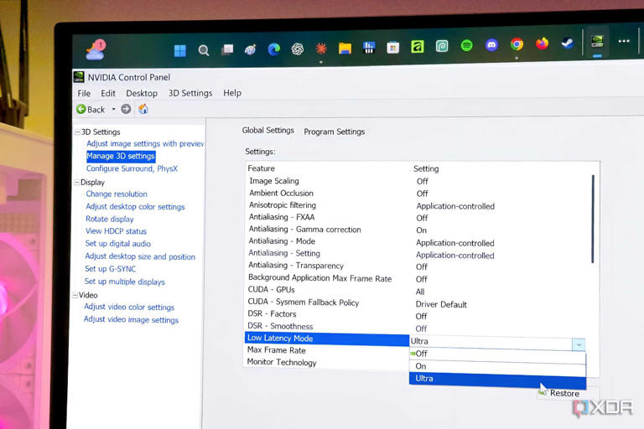The height and width of the screenshot is (429, 644).
Task: Open the taskbar overflow three-dots menu
Action: 624,41
